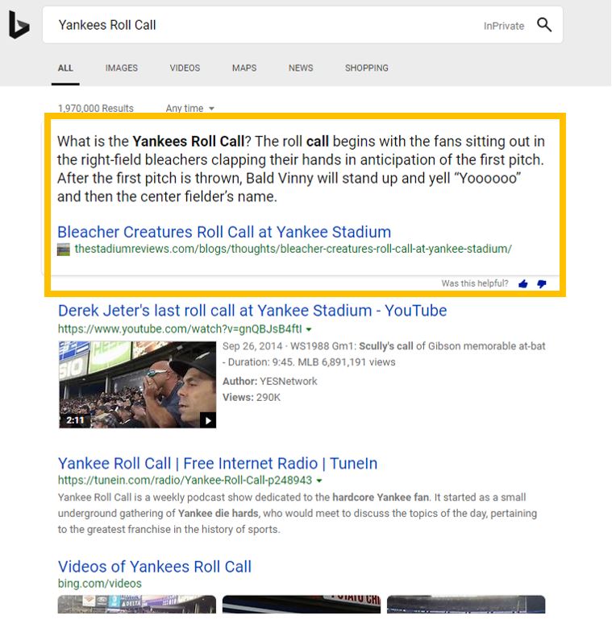This screenshot has width=616, height=624.
Task: Open the MAPS tab
Action: click(x=244, y=68)
